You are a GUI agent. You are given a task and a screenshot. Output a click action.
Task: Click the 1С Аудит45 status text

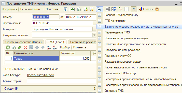(x=10, y=89)
